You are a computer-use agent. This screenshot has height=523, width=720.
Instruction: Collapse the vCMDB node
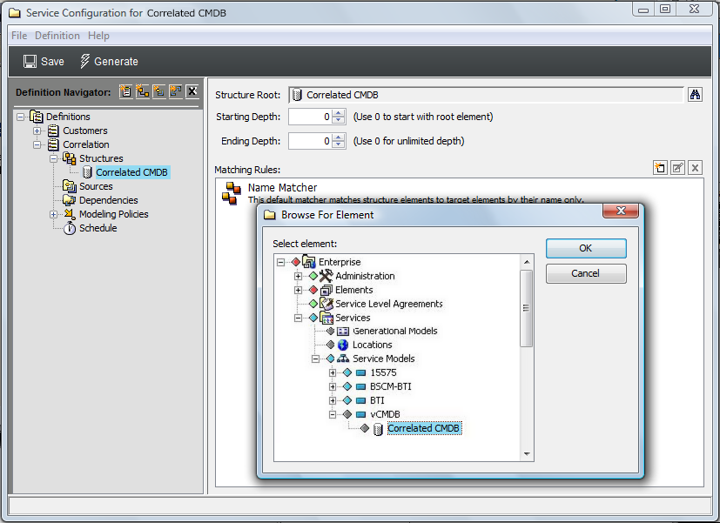[x=333, y=415]
